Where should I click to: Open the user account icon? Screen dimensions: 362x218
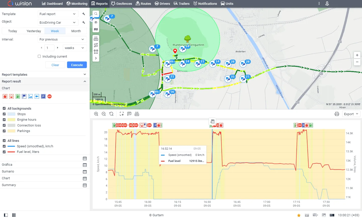(x=327, y=4)
